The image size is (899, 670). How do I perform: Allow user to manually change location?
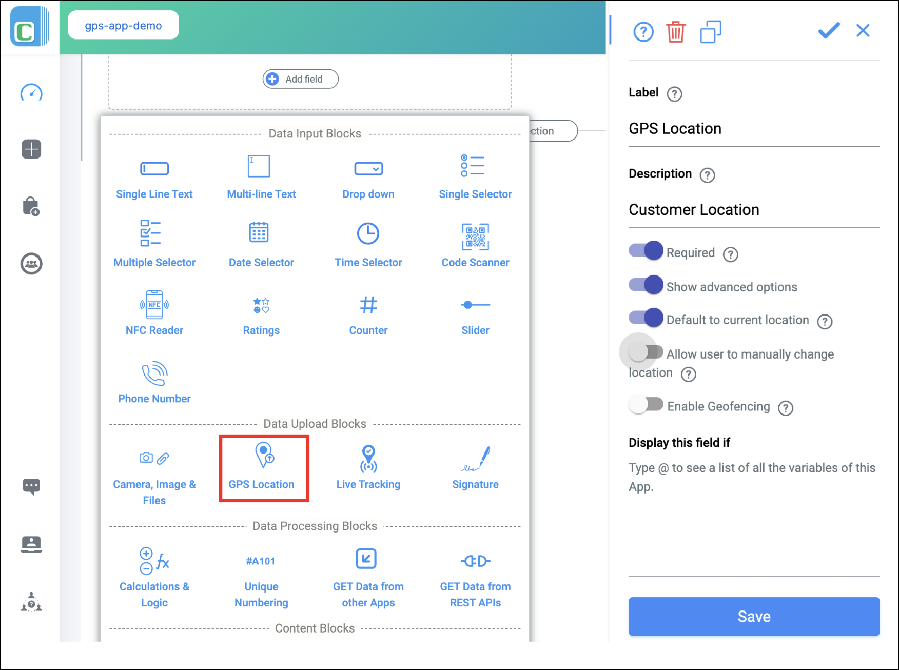[646, 351]
